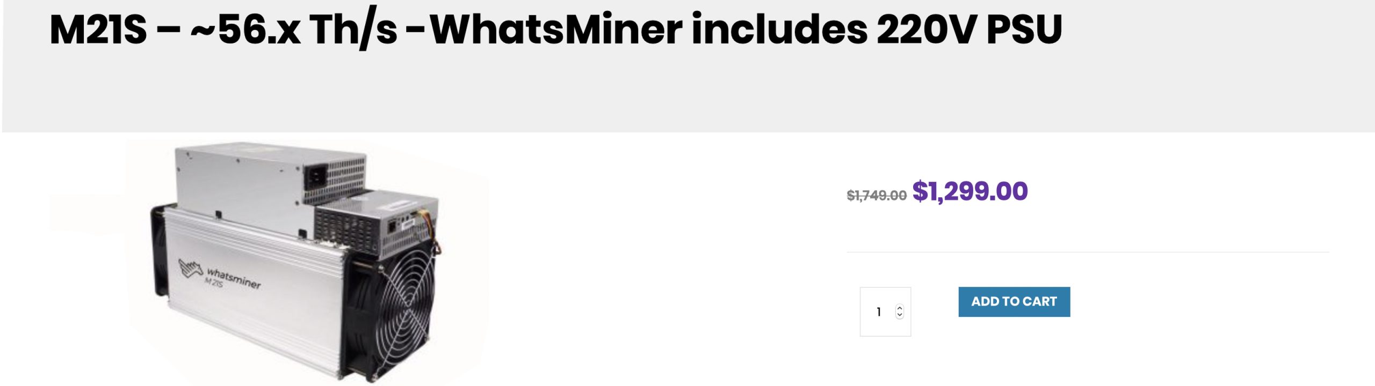
Task: Click "~56.x Th/s" hashrate in the title
Action: [294, 29]
